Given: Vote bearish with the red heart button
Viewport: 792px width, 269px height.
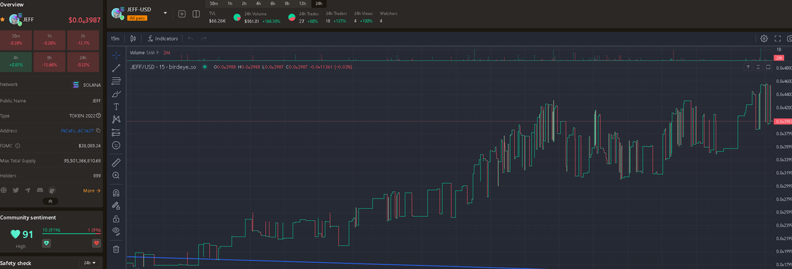Looking at the screenshot, I should click(x=96, y=243).
